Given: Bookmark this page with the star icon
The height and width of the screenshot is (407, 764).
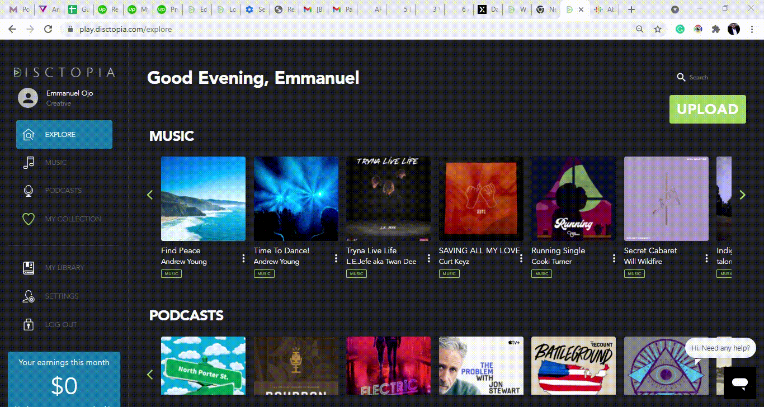Looking at the screenshot, I should coord(658,29).
